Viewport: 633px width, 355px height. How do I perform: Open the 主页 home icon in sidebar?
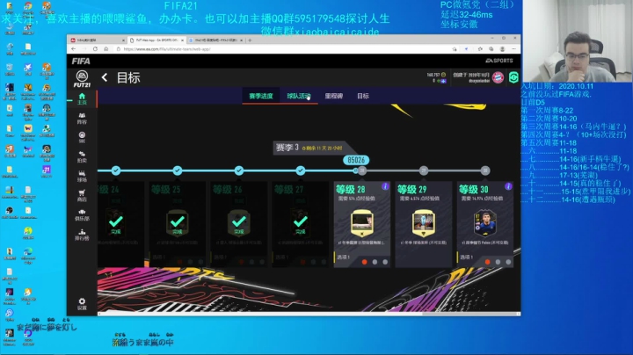click(82, 98)
